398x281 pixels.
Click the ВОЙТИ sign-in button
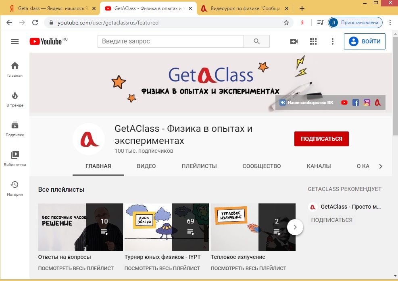[x=365, y=41]
